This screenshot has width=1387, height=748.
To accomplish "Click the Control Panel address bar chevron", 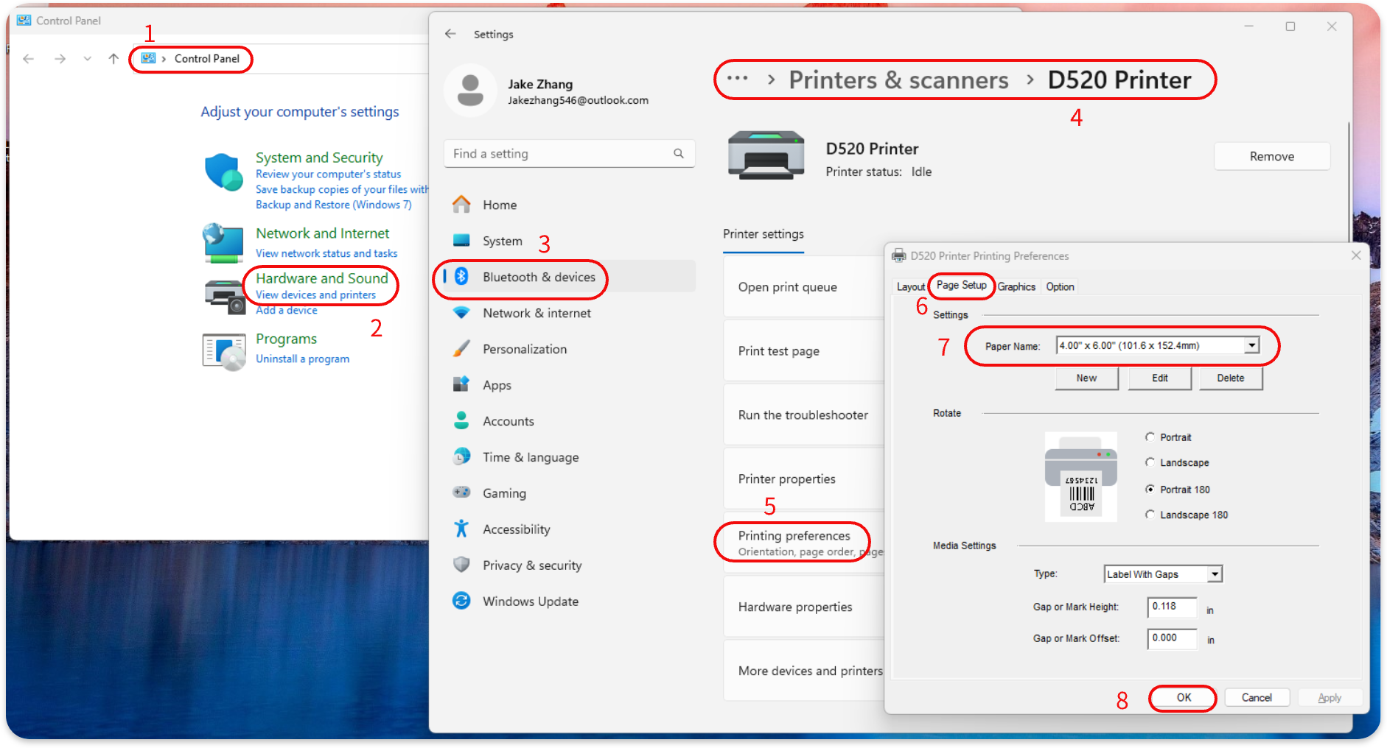I will [164, 59].
